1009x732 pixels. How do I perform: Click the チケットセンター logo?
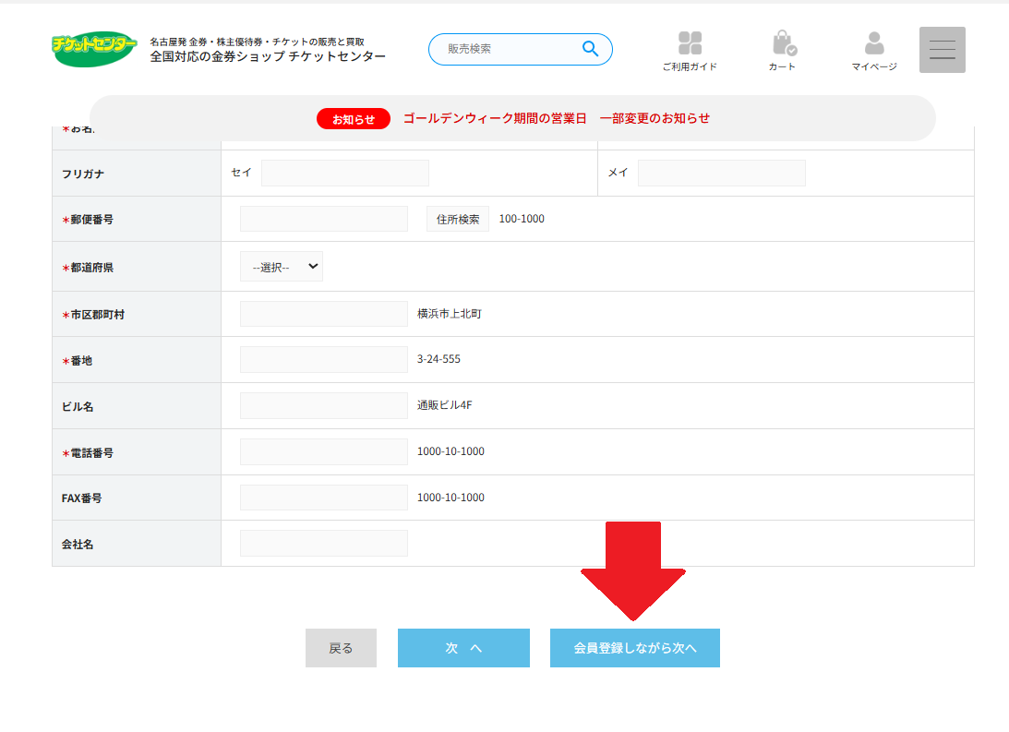(x=94, y=49)
